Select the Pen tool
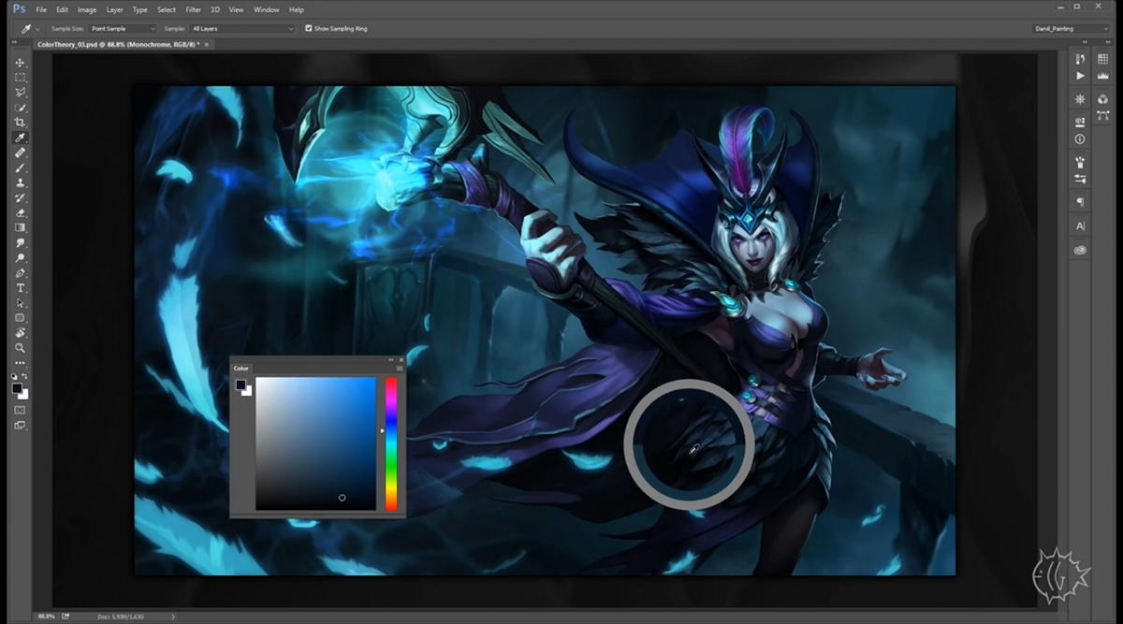Screen dimensions: 1123x624 click(20, 272)
